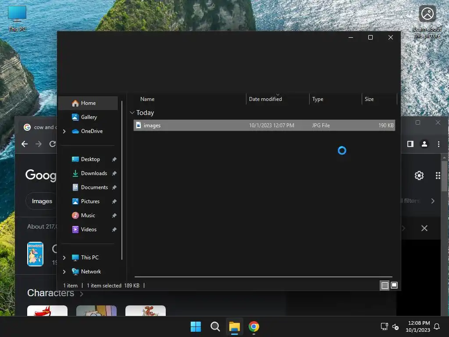Image resolution: width=449 pixels, height=337 pixels.
Task: Select the 'cow and' Chrome tab
Action: (40, 127)
